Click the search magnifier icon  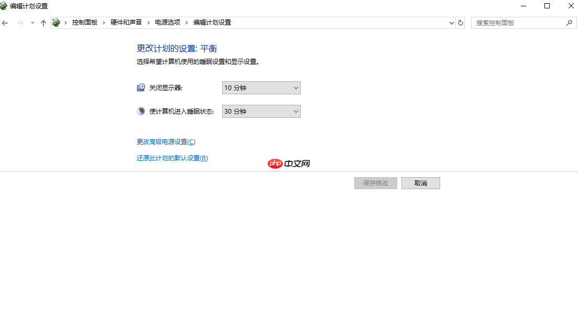[569, 23]
